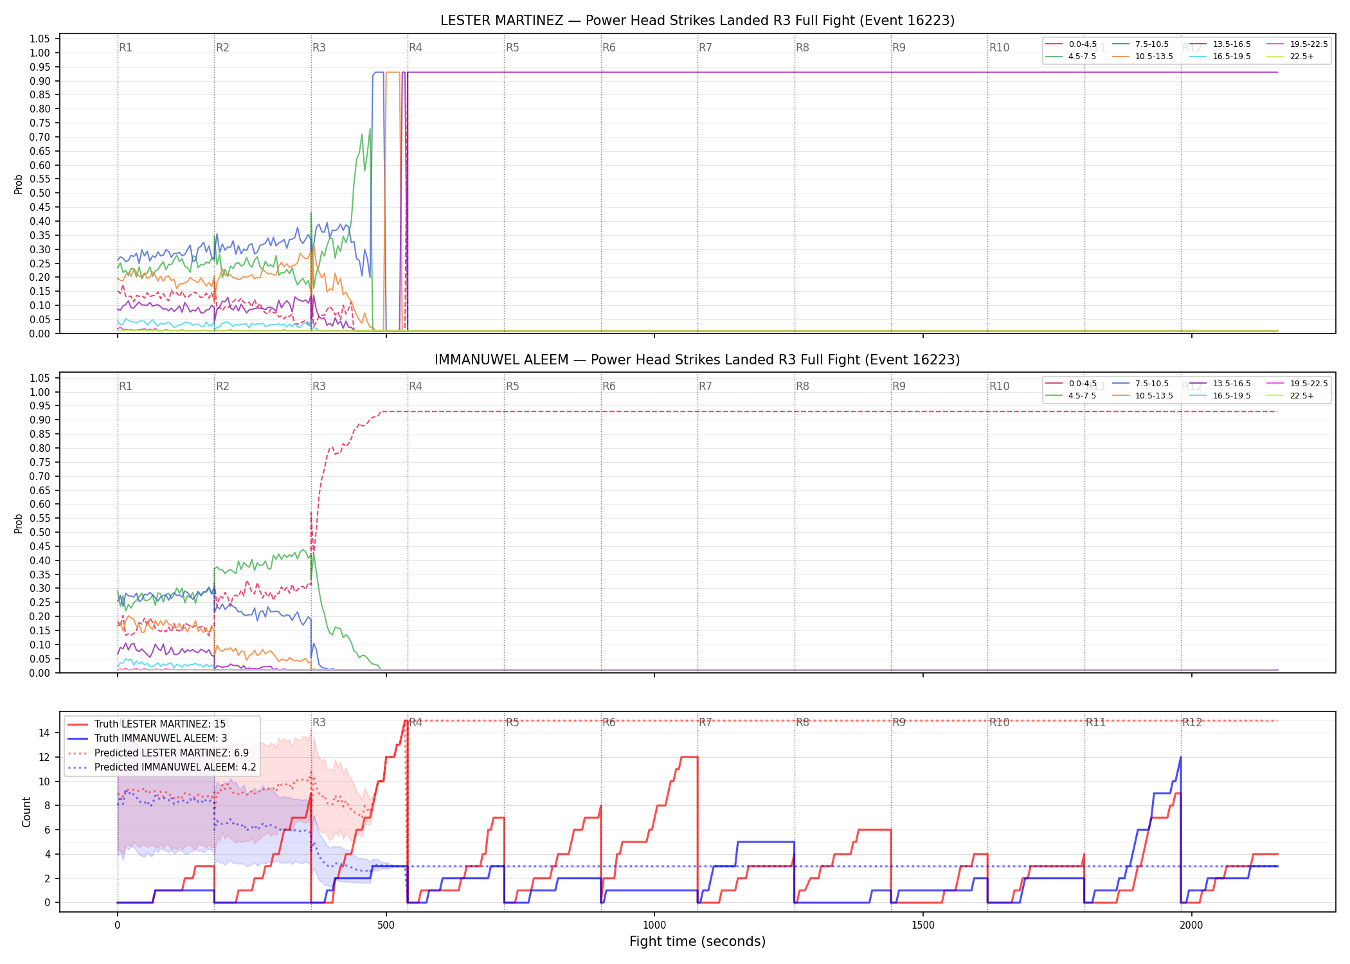The height and width of the screenshot is (964, 1350).
Task: Click the 'Fight time (seconds)' axis label
Action: [x=697, y=942]
